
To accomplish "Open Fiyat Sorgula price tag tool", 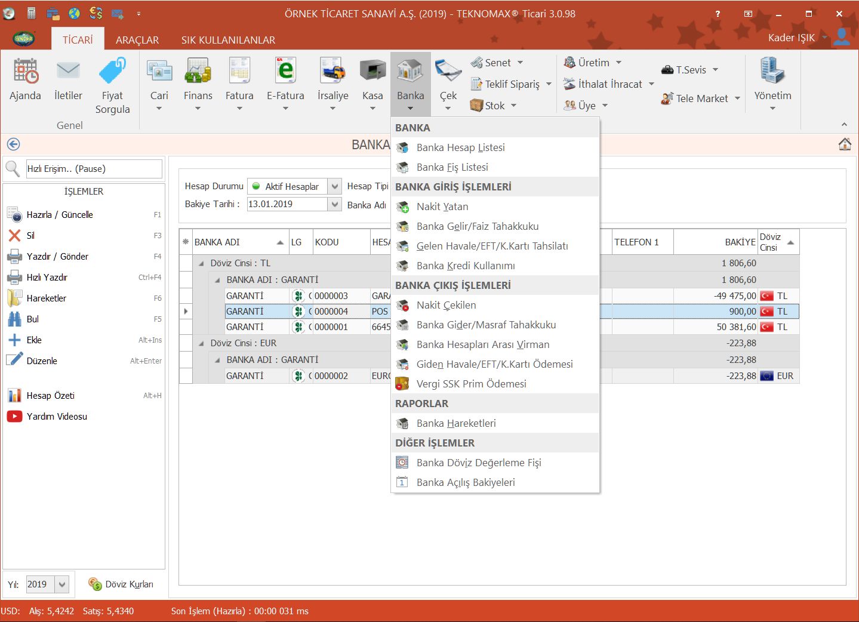I will pyautogui.click(x=112, y=86).
